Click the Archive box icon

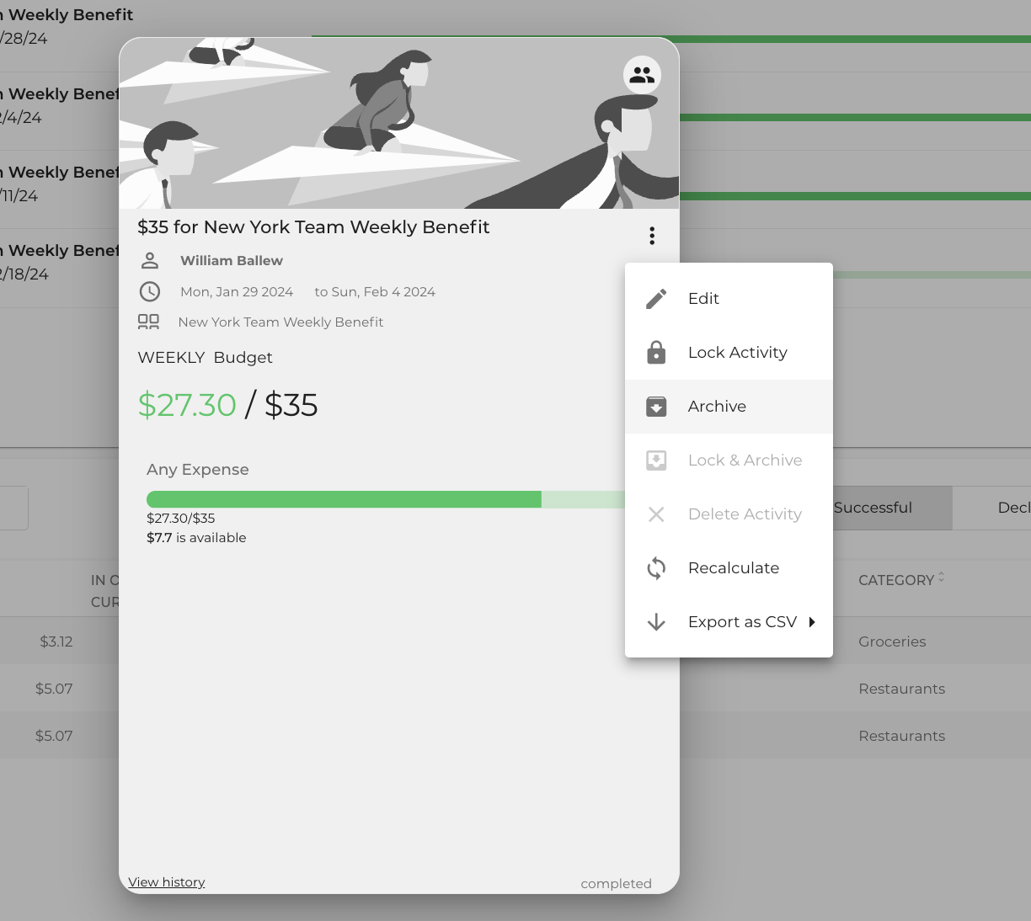pos(656,407)
